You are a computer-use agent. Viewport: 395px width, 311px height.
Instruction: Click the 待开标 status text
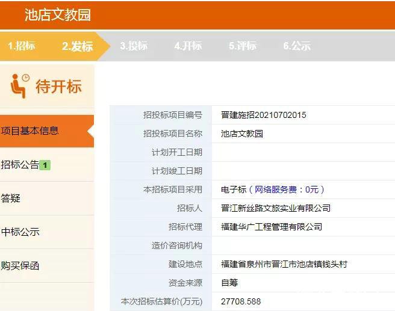[58, 86]
